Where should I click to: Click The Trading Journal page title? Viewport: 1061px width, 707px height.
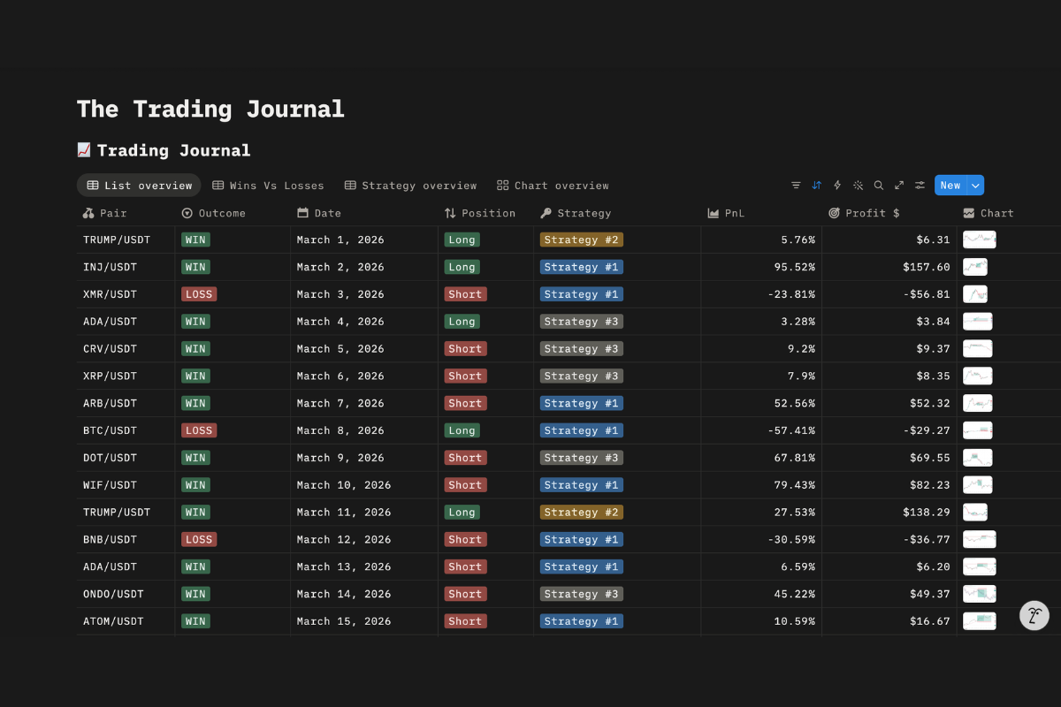tap(210, 110)
